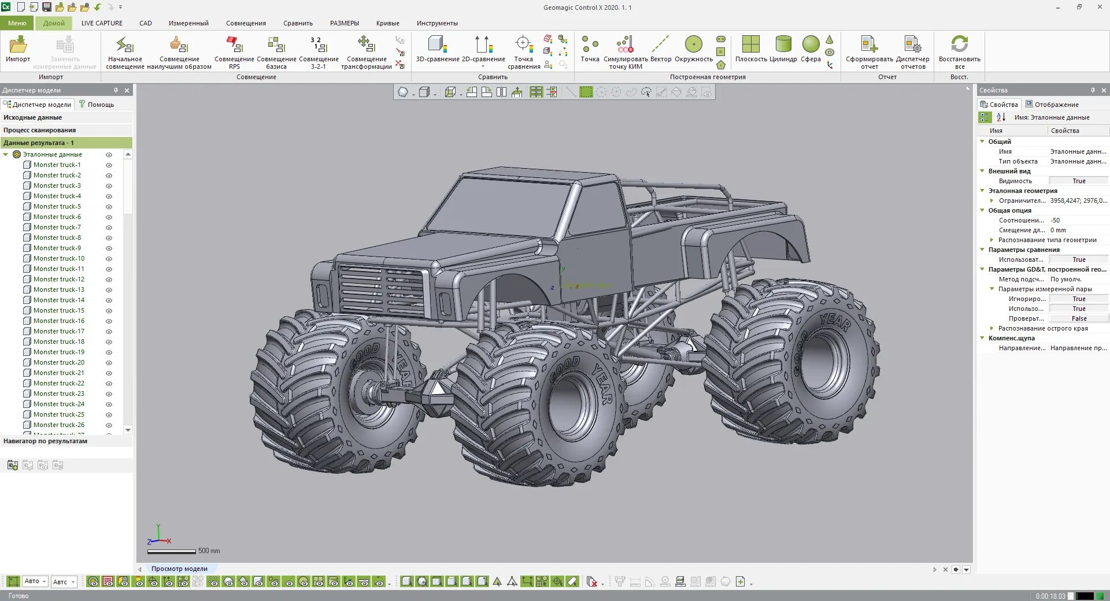This screenshot has width=1110, height=601.
Task: Create a Вектор geometry
Action: (x=661, y=49)
